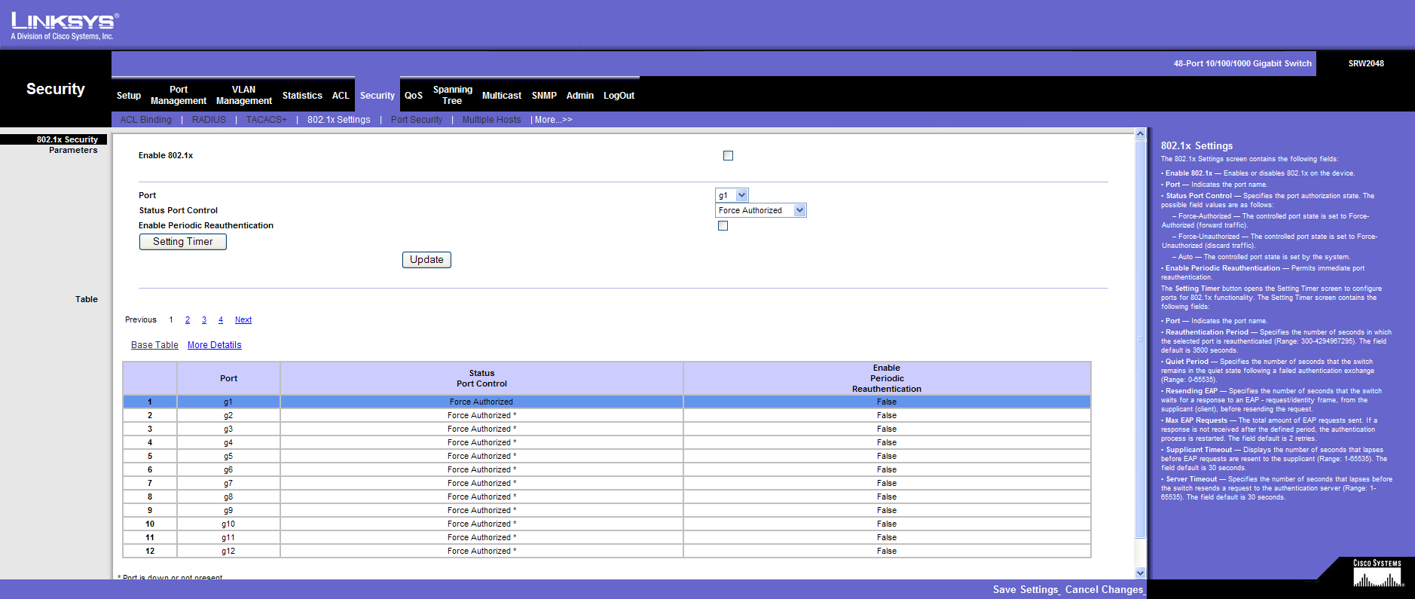Go to Port Security submenu
The image size is (1415, 599).
(x=416, y=120)
